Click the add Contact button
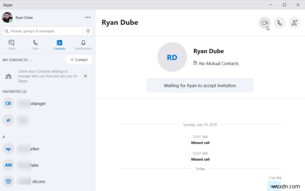The image size is (305, 191). [78, 59]
